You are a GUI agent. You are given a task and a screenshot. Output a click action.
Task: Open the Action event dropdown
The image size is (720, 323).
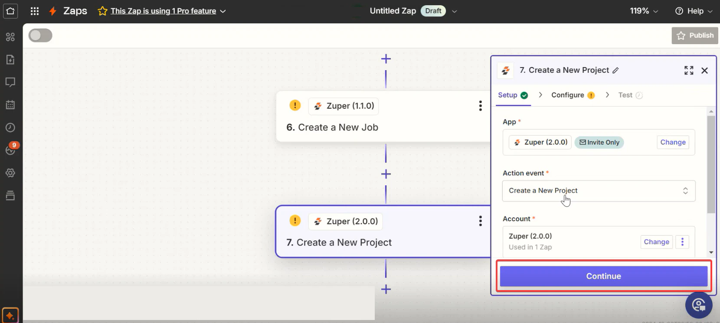click(599, 191)
